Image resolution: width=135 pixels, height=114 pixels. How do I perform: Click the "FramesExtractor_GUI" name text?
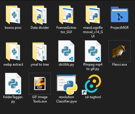pos(66,30)
